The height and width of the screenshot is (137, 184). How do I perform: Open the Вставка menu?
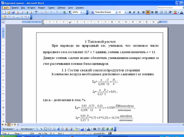point(31,8)
